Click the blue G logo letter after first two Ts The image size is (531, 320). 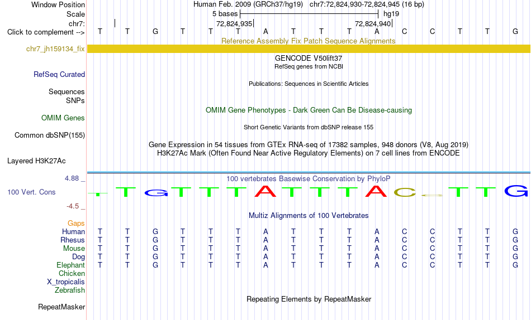point(156,193)
